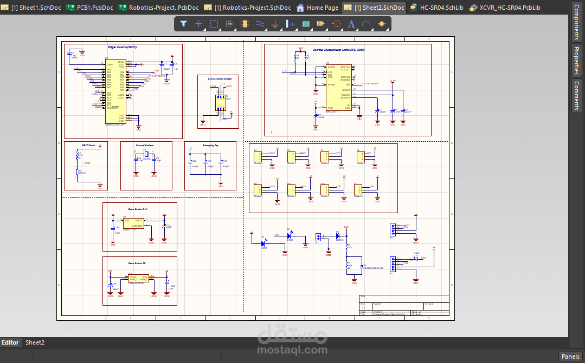585x363 pixels.
Task: Select the Place Wire tool
Action: 260,24
